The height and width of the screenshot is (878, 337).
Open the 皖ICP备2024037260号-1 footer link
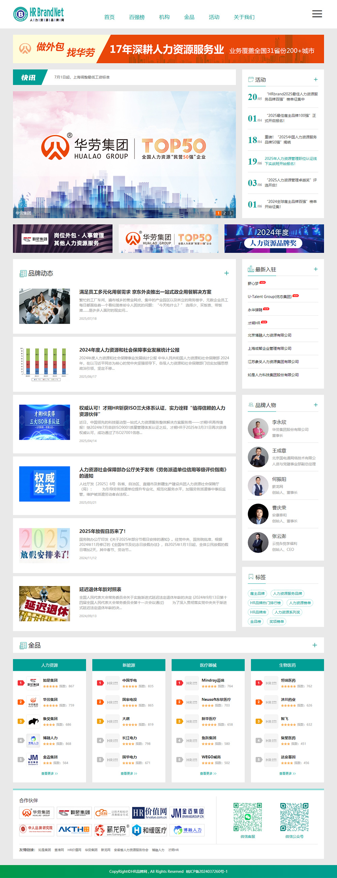coord(207,871)
